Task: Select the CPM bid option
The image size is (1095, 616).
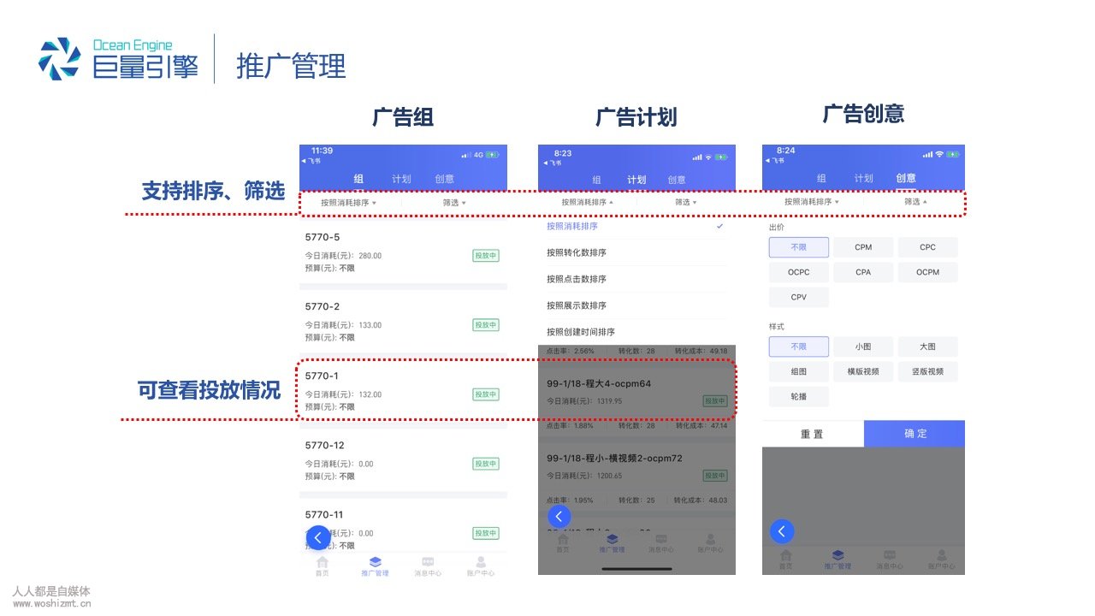Action: click(863, 247)
